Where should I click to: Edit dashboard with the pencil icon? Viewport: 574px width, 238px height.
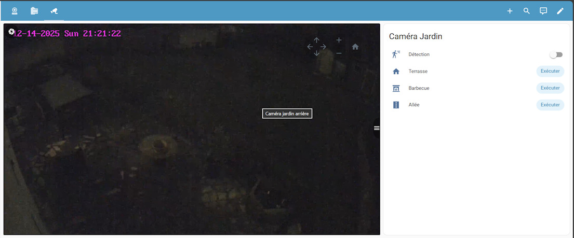[x=560, y=11]
